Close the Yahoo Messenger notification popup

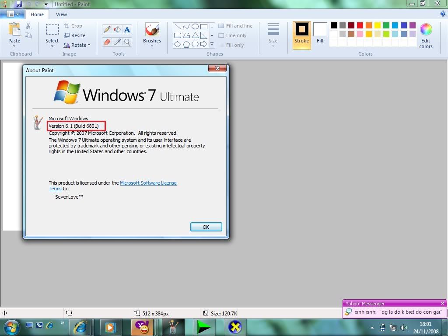pos(442,304)
